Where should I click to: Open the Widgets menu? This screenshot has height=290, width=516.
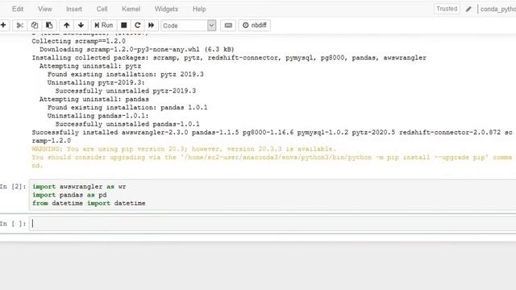point(166,9)
